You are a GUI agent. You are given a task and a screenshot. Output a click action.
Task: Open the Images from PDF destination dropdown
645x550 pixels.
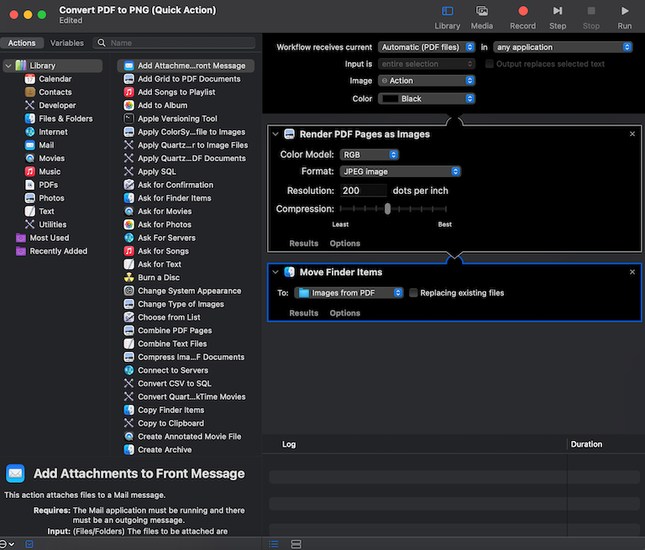pos(349,292)
